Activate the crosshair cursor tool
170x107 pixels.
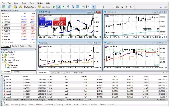(x=98, y=7)
